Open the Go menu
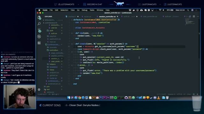Image resolution: width=204 pixels, height=114 pixels. [x=78, y=10]
